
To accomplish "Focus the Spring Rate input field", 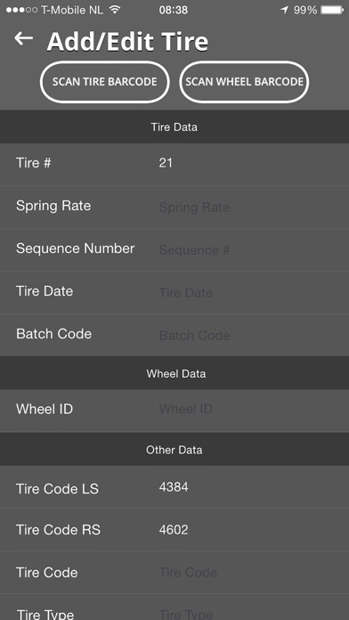I will 249,208.
